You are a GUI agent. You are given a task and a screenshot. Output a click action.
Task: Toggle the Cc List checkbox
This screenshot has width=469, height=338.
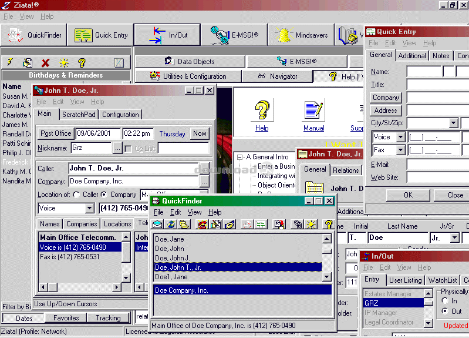128,149
